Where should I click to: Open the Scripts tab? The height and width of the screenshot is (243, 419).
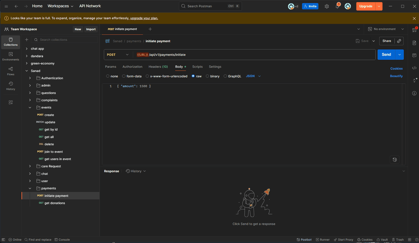[x=197, y=67]
